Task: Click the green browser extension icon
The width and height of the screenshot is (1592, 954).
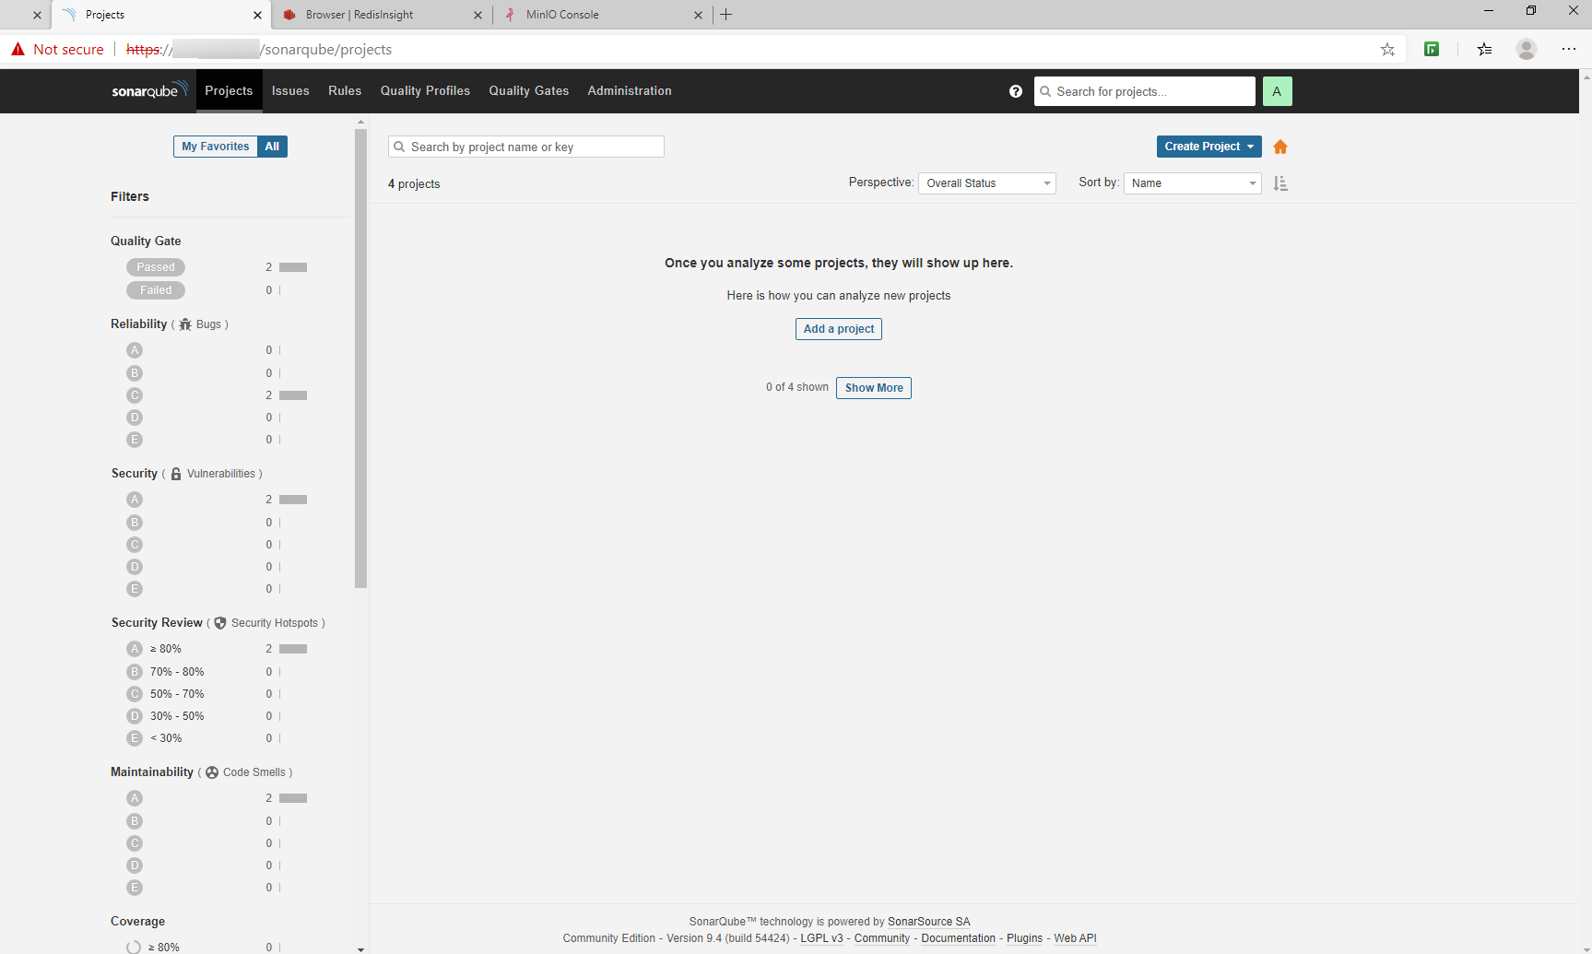Action: 1432,50
